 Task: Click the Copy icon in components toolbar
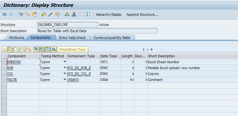(x=10, y=49)
